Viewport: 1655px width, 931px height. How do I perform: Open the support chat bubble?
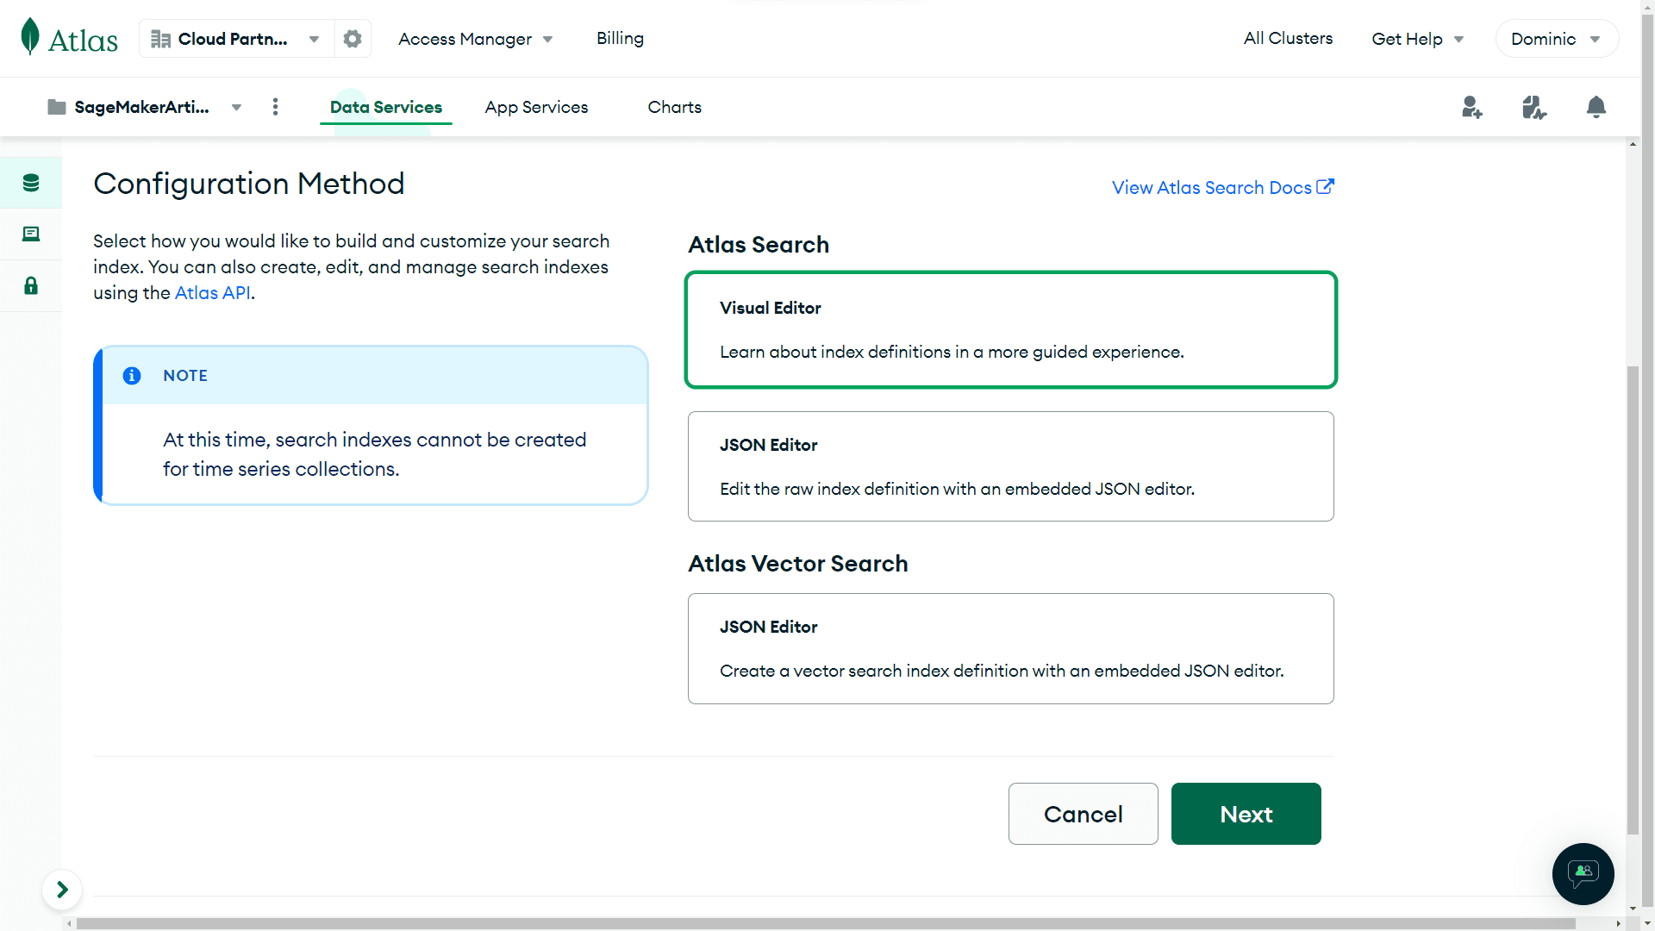pyautogui.click(x=1583, y=873)
